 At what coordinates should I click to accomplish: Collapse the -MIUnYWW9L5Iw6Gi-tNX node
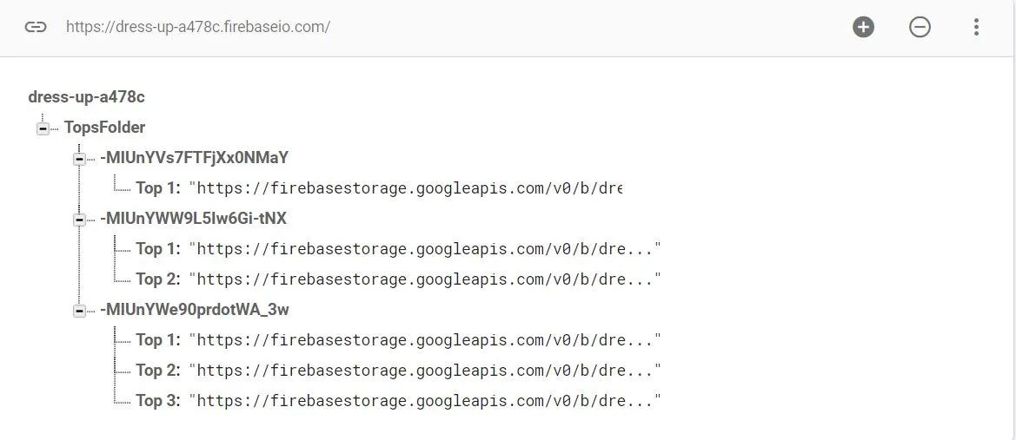[79, 220]
